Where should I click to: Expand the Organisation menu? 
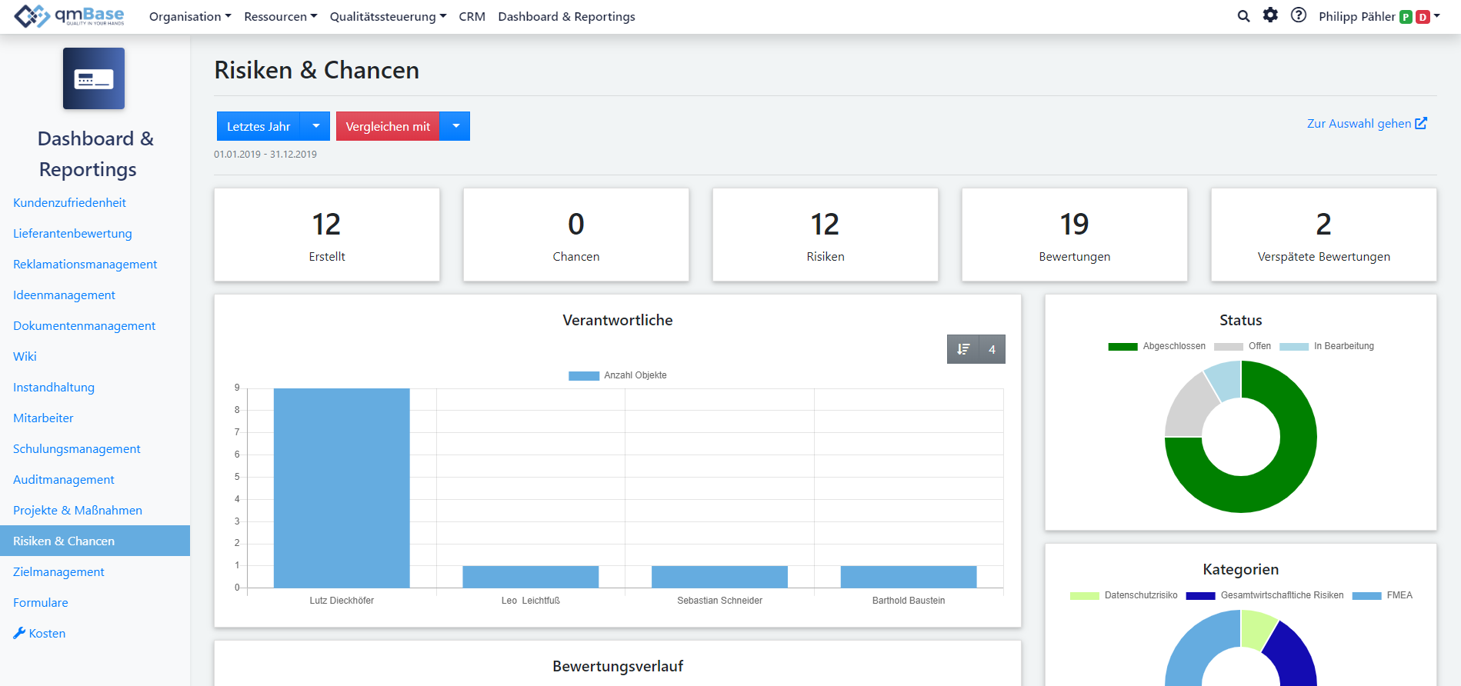pyautogui.click(x=190, y=16)
